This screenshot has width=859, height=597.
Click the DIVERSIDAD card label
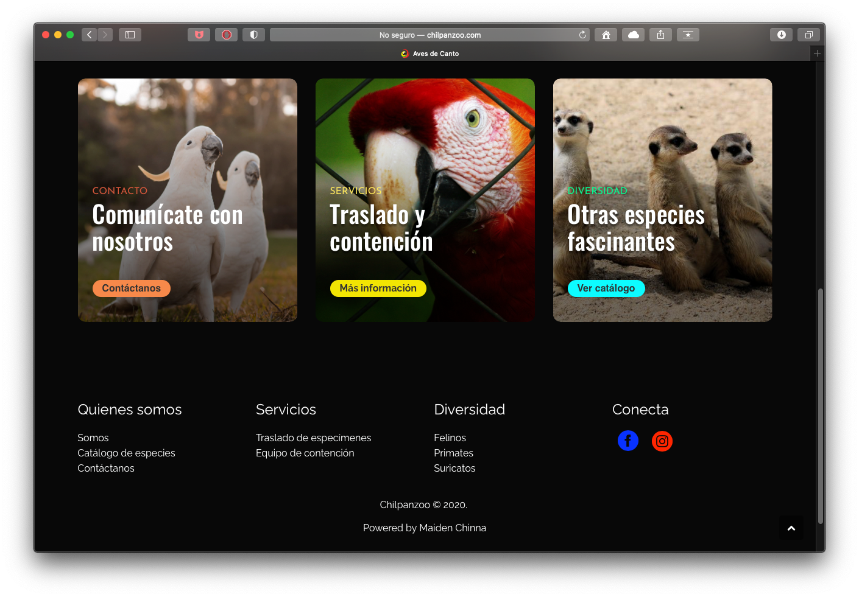[597, 190]
